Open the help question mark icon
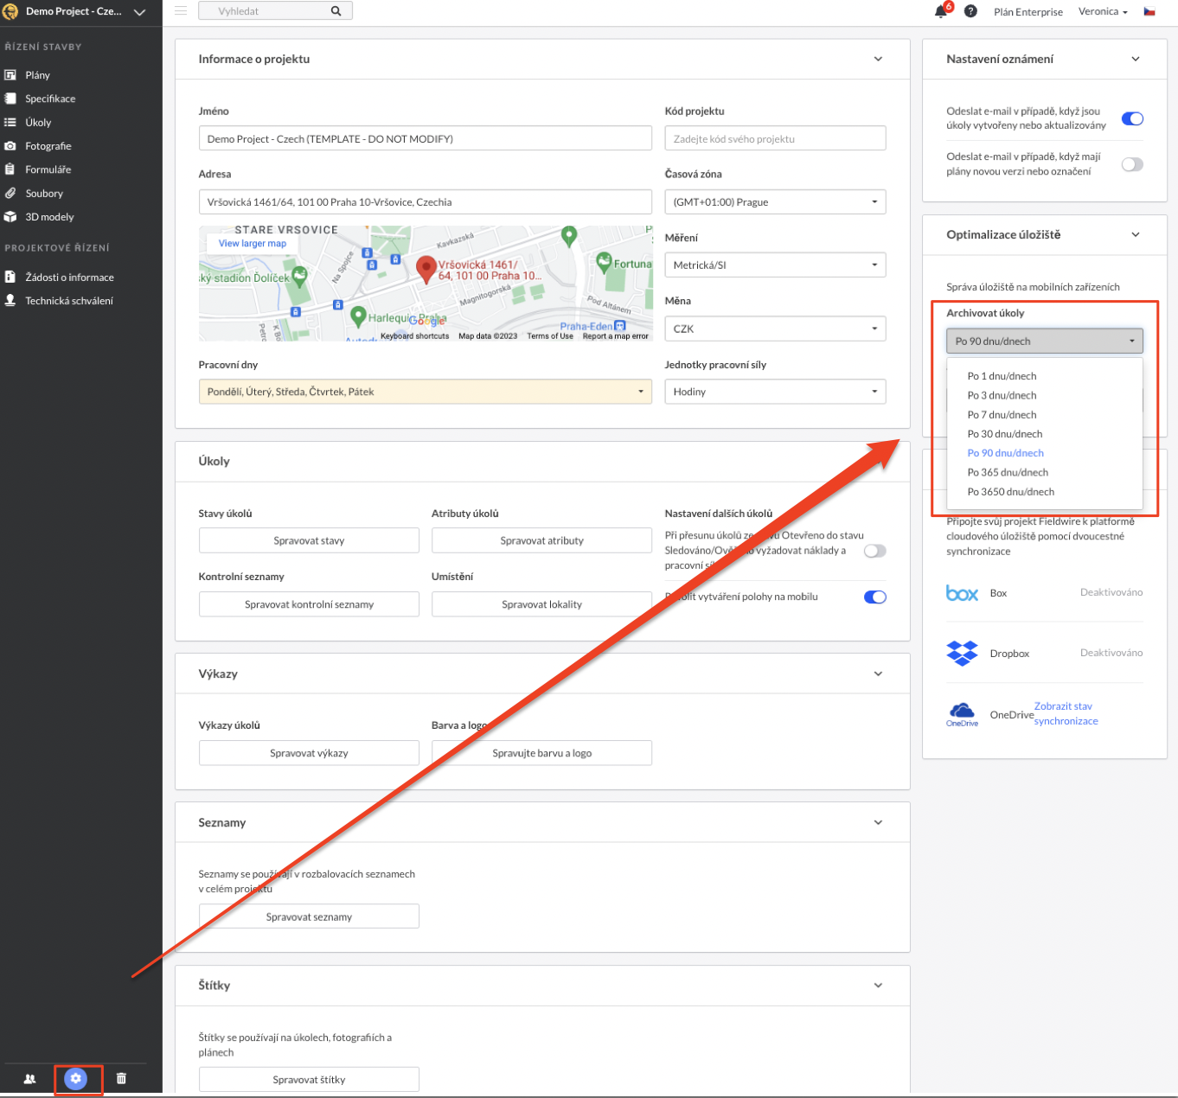 pos(970,12)
